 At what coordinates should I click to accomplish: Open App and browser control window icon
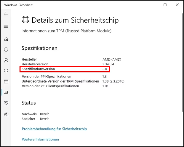point(6,81)
